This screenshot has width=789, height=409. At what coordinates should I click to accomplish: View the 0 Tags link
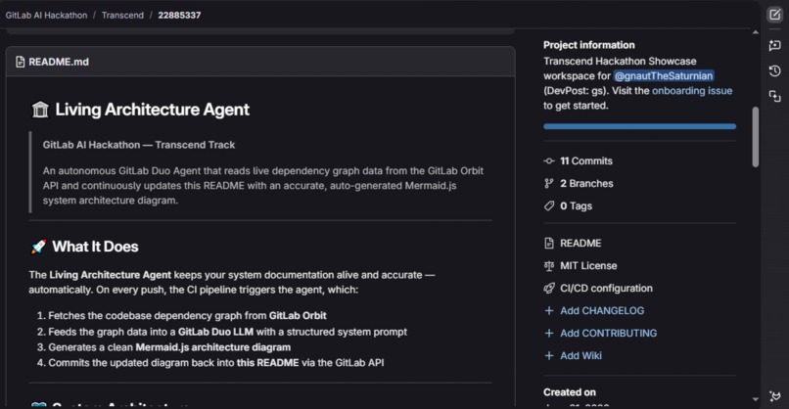[x=577, y=205]
